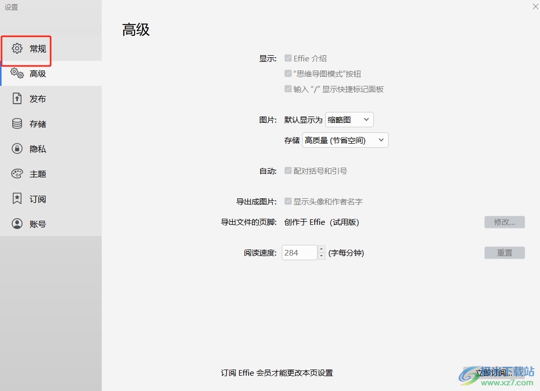The image size is (540, 391).
Task: Toggle the 思维导图模式 button checkbox
Action: (288, 73)
